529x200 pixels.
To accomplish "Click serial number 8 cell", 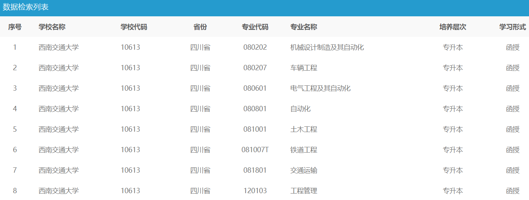I will click(x=15, y=191).
